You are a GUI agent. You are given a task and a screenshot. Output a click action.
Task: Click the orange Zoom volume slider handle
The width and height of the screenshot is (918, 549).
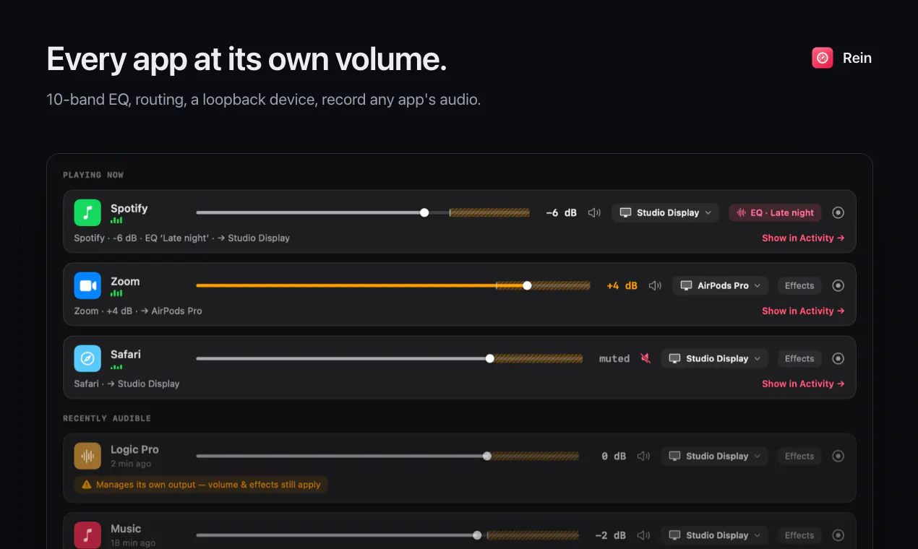(x=527, y=285)
